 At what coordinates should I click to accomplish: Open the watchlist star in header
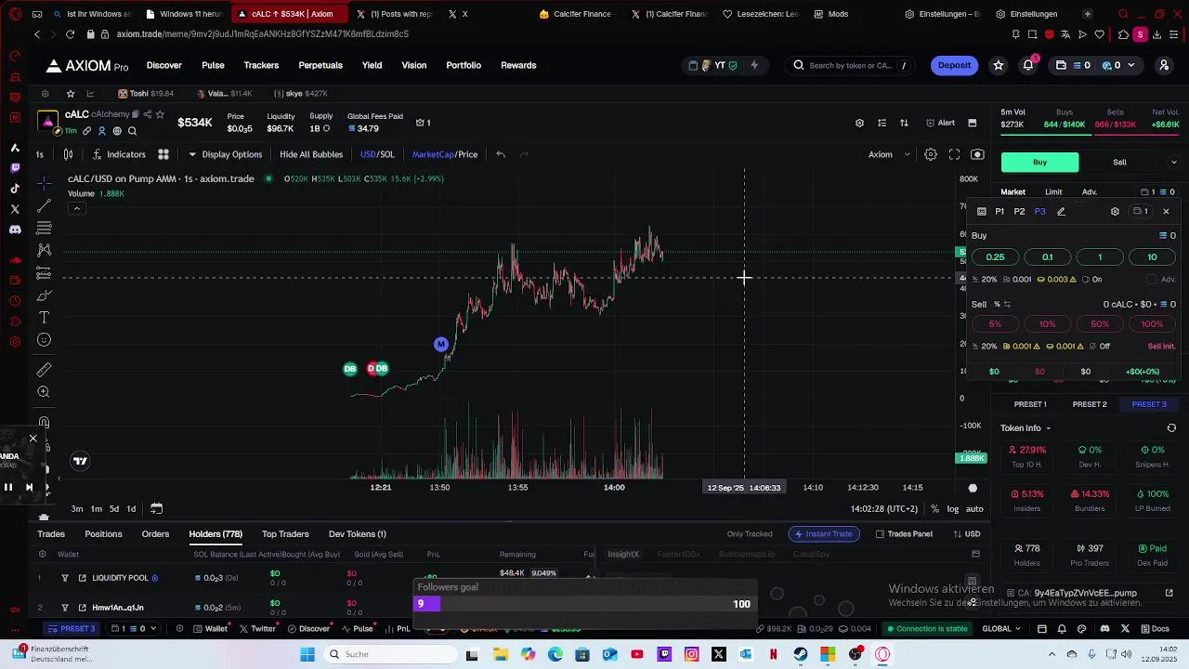tap(999, 65)
